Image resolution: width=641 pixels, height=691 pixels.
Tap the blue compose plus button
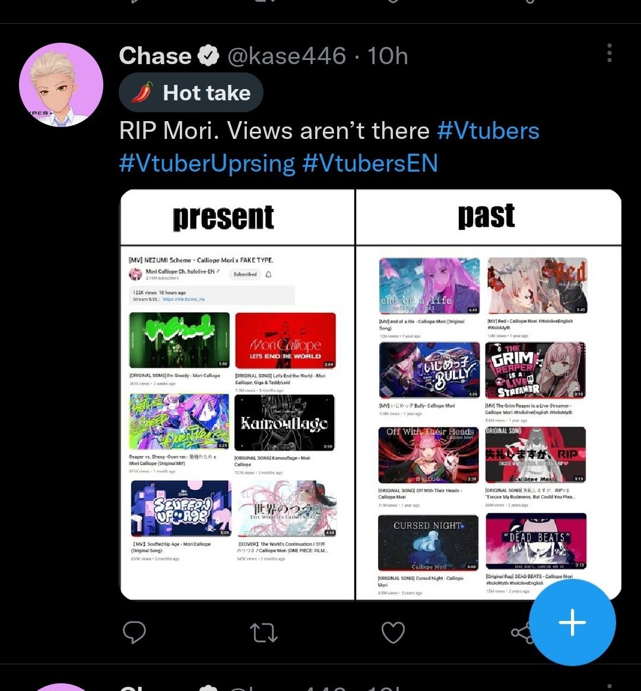[572, 622]
